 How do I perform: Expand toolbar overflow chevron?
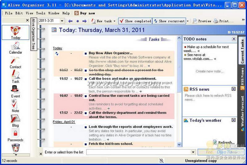(243, 20)
